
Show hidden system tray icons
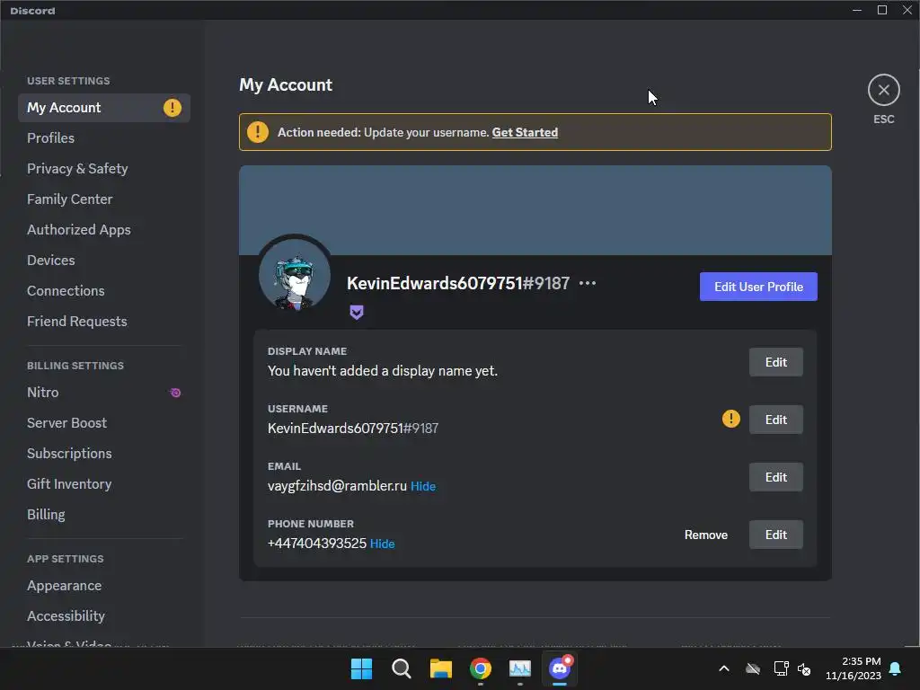tap(724, 668)
